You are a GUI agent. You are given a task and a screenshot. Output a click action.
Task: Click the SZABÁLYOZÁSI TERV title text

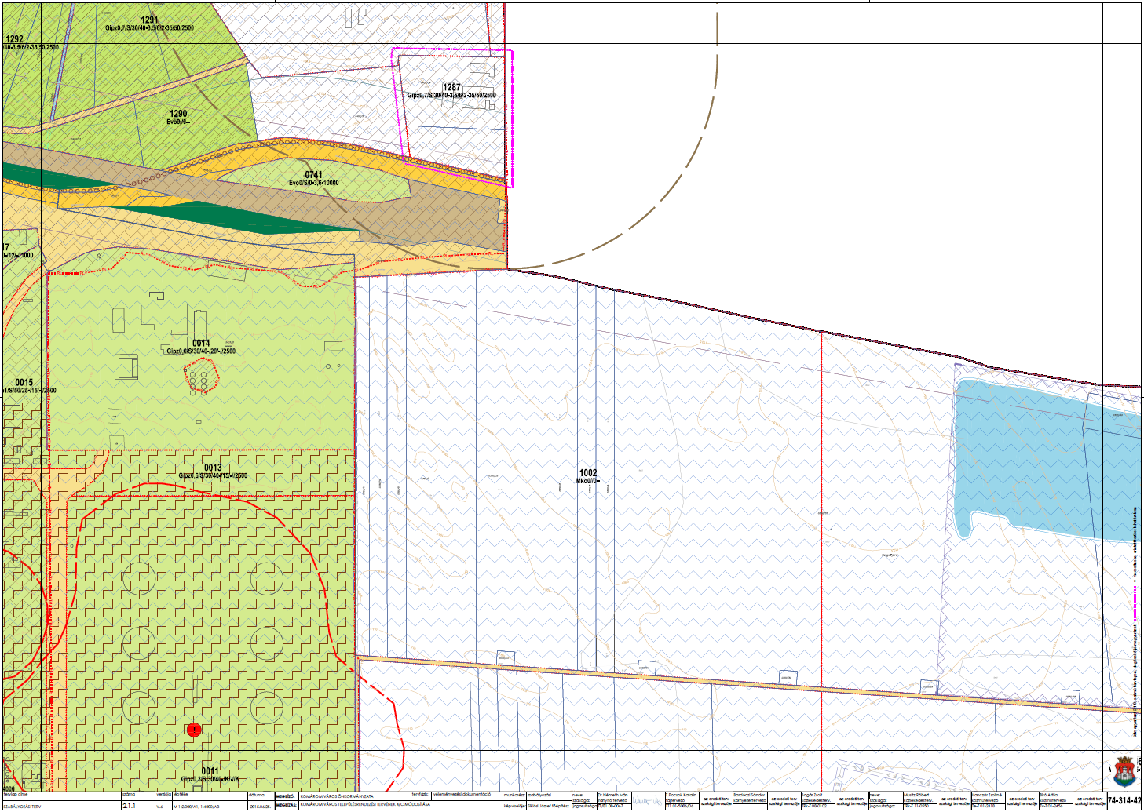point(22,807)
